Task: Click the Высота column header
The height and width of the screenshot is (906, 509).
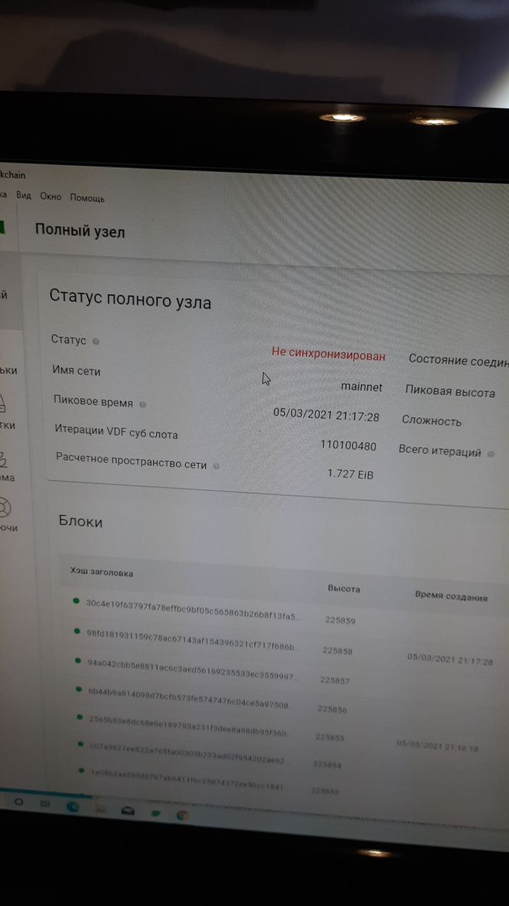Action: 344,588
